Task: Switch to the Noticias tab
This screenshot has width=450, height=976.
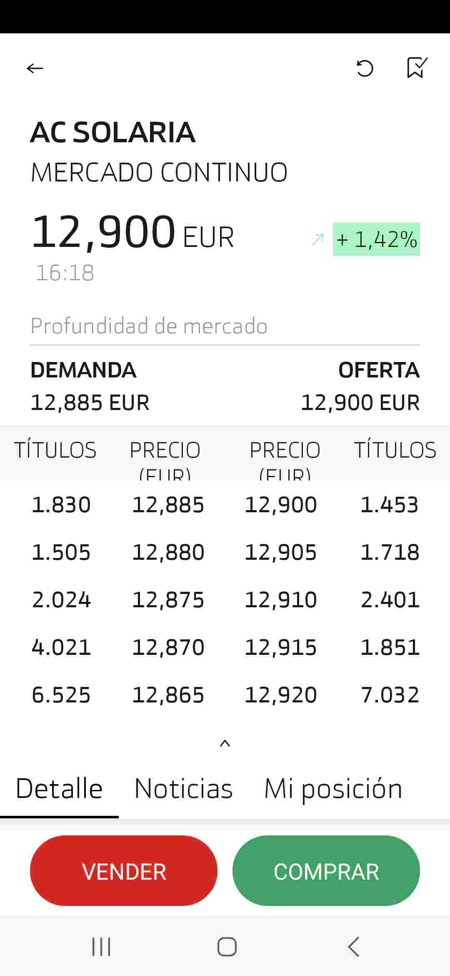Action: 183,789
